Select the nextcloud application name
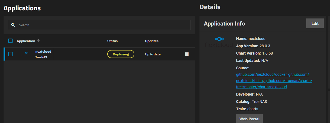Screen dimensions: 330x123 [43, 51]
